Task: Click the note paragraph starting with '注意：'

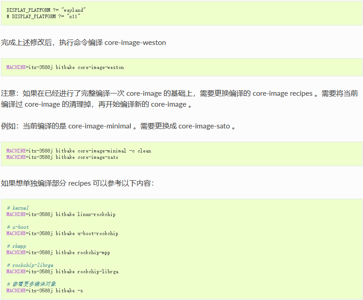Action: click(180, 99)
